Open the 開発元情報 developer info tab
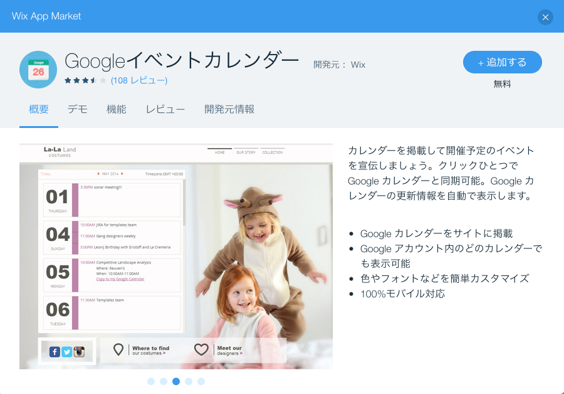Viewport: 564px width, 394px height. (229, 109)
